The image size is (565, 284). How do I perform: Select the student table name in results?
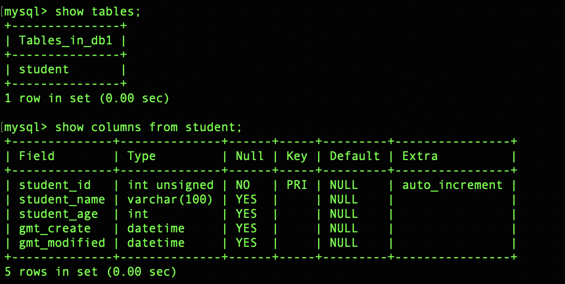tap(44, 69)
